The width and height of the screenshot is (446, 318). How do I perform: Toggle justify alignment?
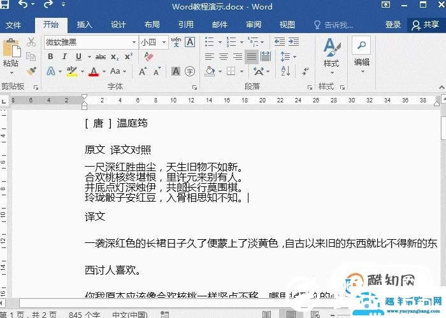pyautogui.click(x=252, y=57)
